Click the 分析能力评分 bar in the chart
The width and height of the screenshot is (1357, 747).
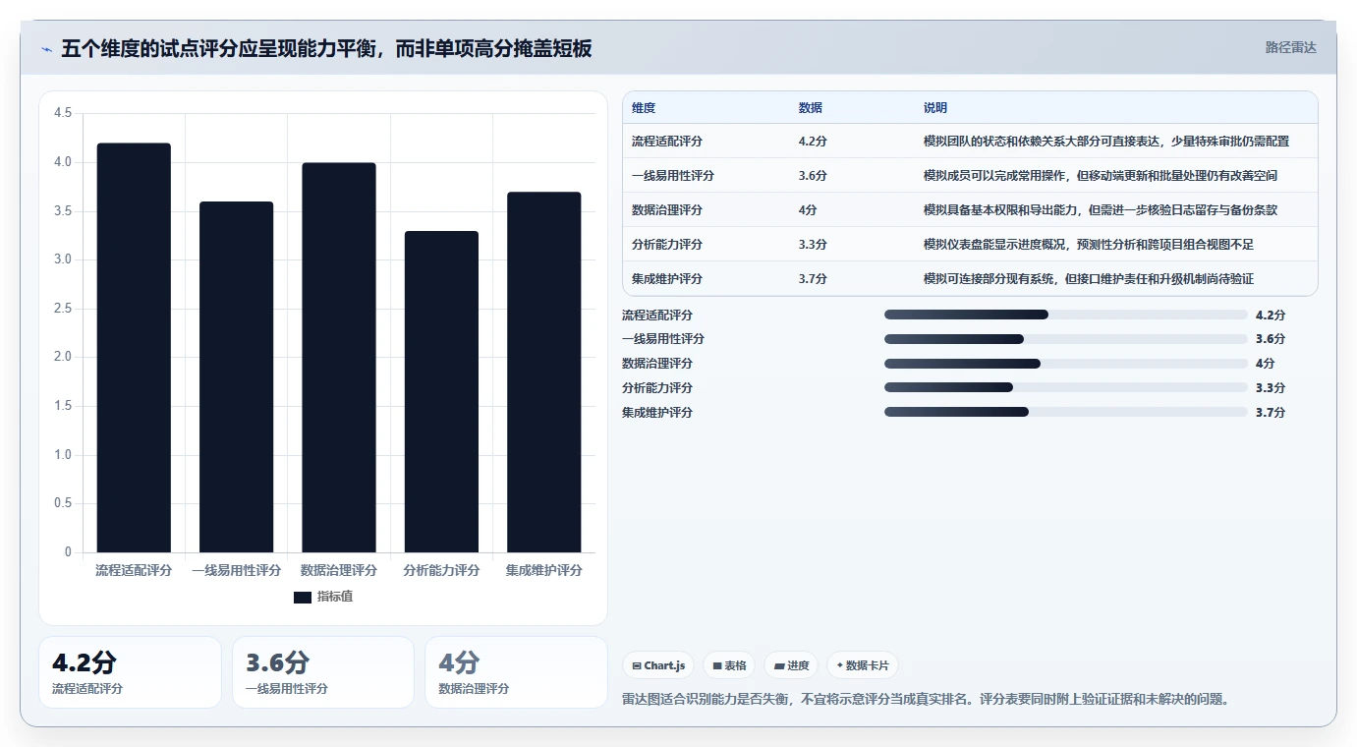pos(441,392)
